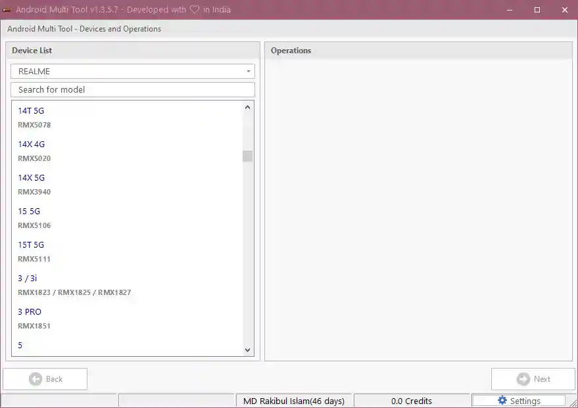Click the 0.0 Credits status entry
The height and width of the screenshot is (408, 578).
[x=412, y=401]
